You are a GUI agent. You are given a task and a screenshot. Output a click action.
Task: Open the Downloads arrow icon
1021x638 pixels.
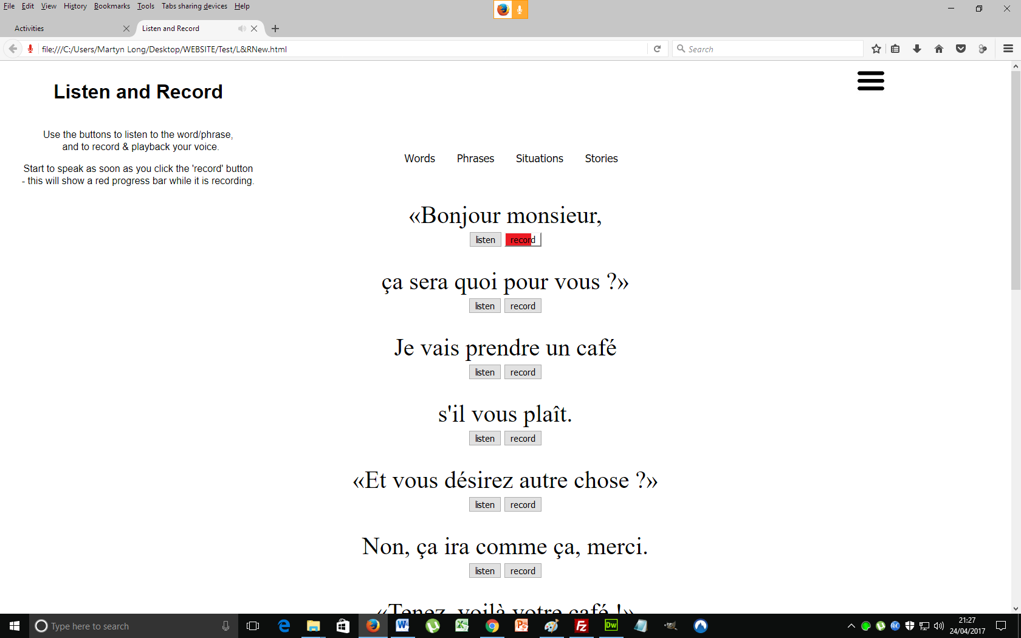click(x=917, y=49)
